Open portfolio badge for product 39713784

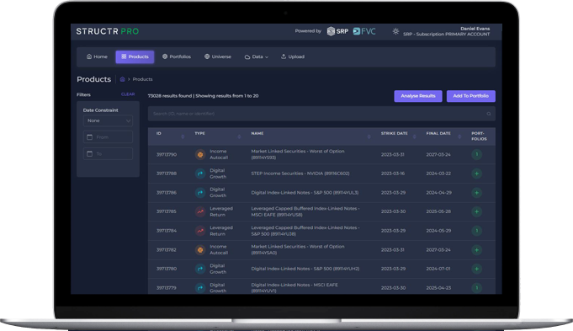coord(476,231)
